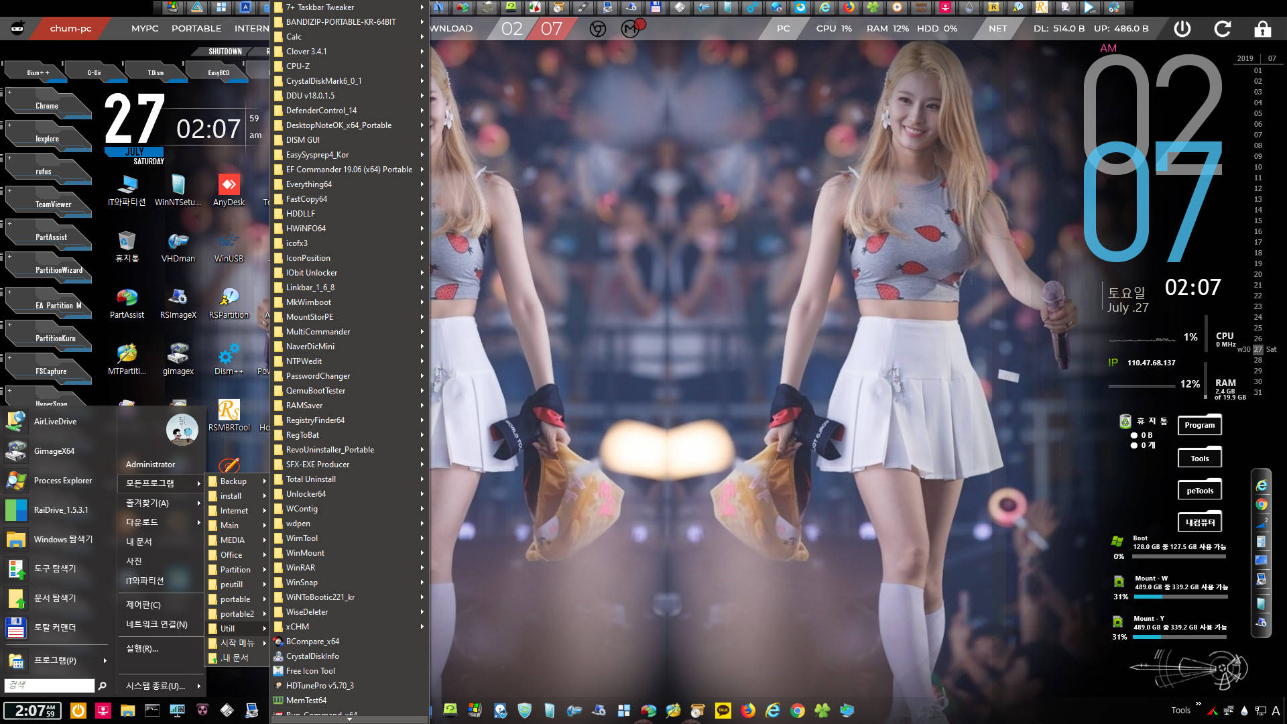Click the Tools folder button widget
Image resolution: width=1287 pixels, height=724 pixels.
pos(1200,458)
